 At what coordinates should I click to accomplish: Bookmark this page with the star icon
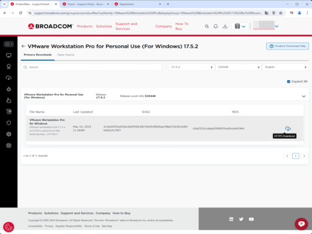[x=281, y=13]
